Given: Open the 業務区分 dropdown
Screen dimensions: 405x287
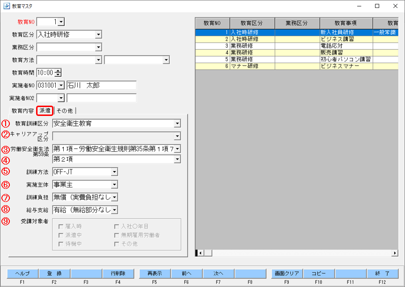Looking at the screenshot, I should click(x=98, y=47).
